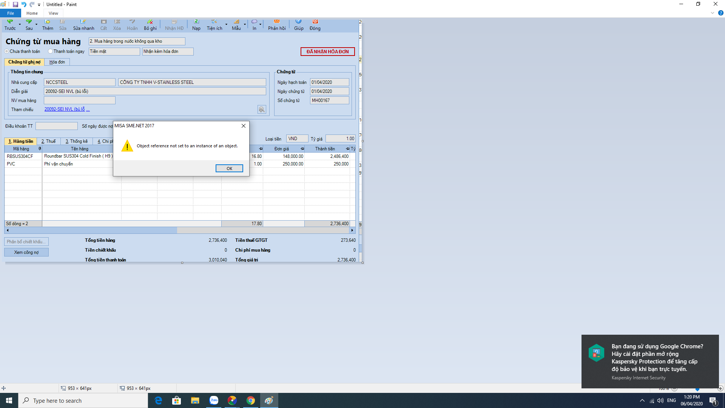725x408 pixels.
Task: Open Microsoft Edge from the taskbar
Action: pos(158,400)
